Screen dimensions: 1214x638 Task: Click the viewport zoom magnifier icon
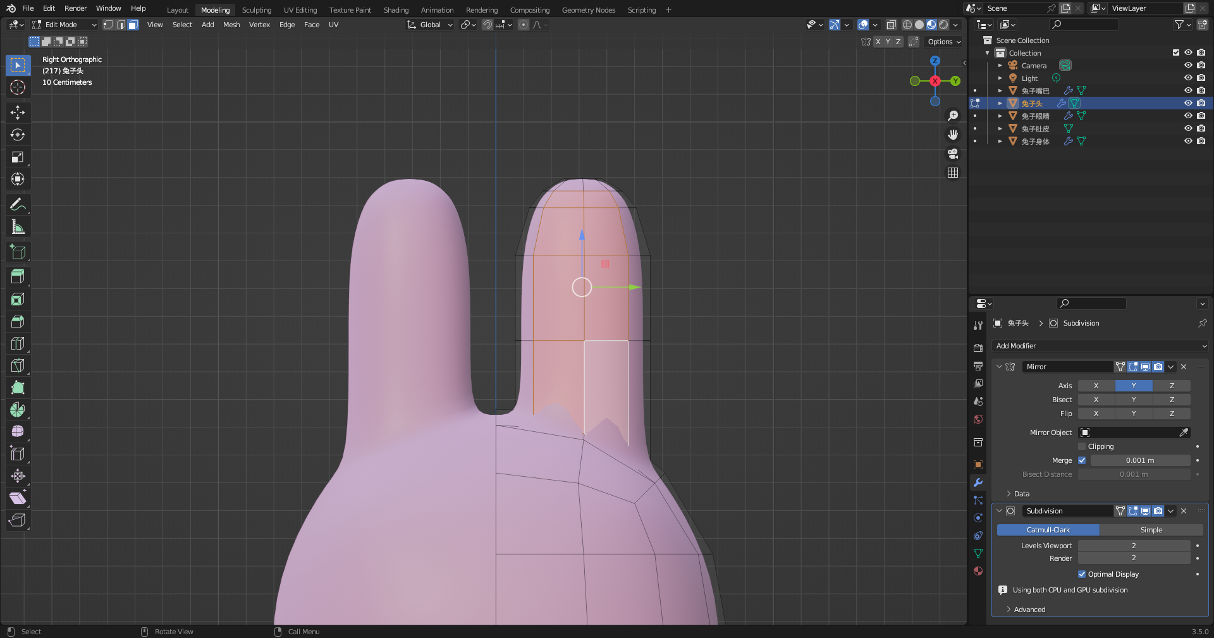tap(953, 116)
